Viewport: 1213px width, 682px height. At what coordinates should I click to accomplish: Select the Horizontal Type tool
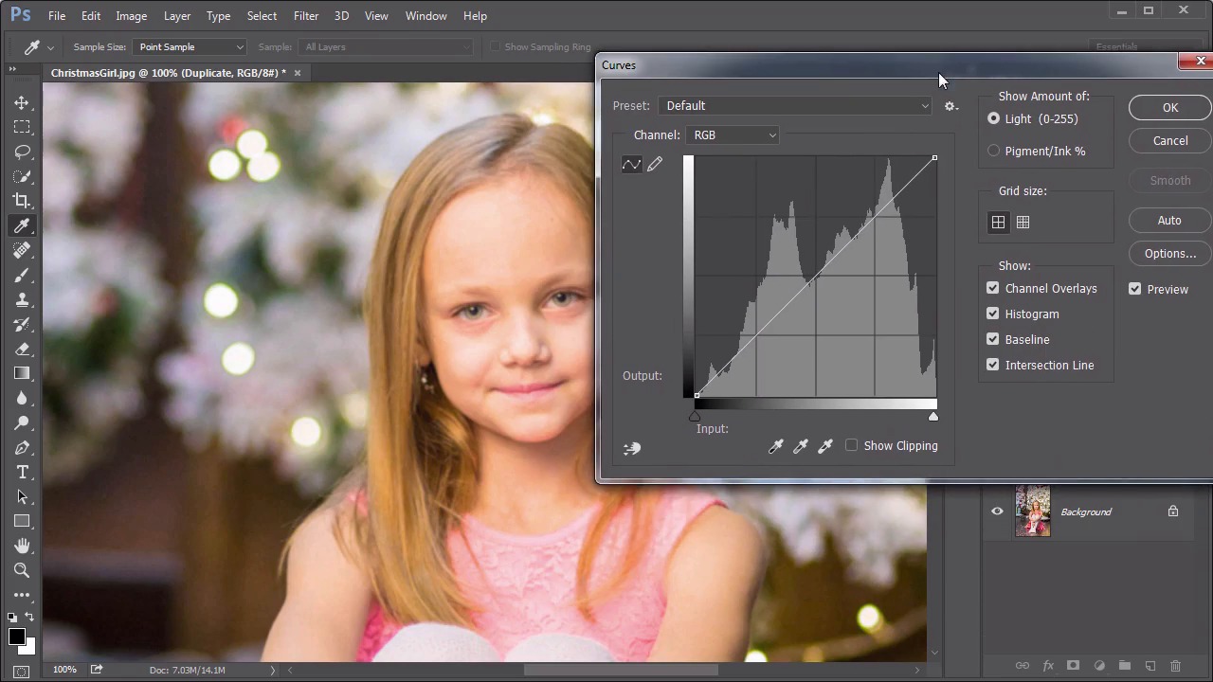pyautogui.click(x=22, y=472)
